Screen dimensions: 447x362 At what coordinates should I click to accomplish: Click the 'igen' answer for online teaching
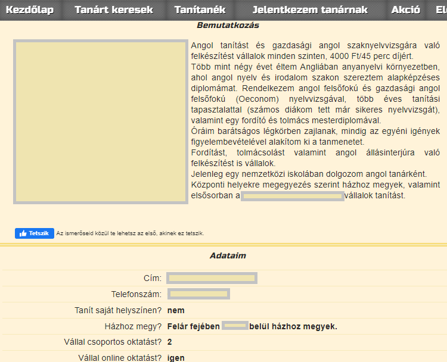(x=176, y=358)
